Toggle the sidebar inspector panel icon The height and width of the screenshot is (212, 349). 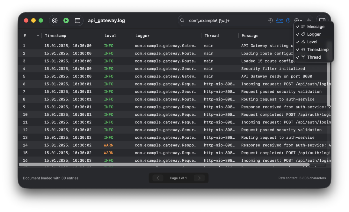[322, 20]
